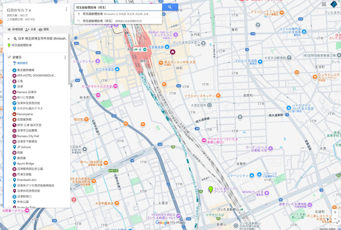This screenshot has height=230, width=341.
Task: Select the Shintoshin 8 address suggestion
Action: click(x=118, y=14)
